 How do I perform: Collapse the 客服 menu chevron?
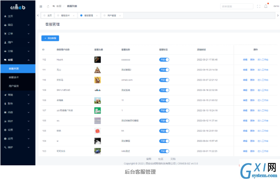[29, 60]
